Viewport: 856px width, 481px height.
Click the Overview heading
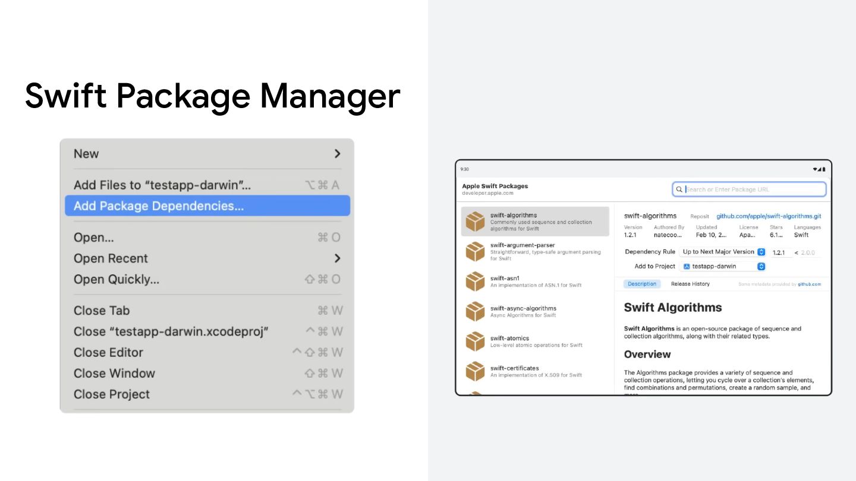(647, 355)
